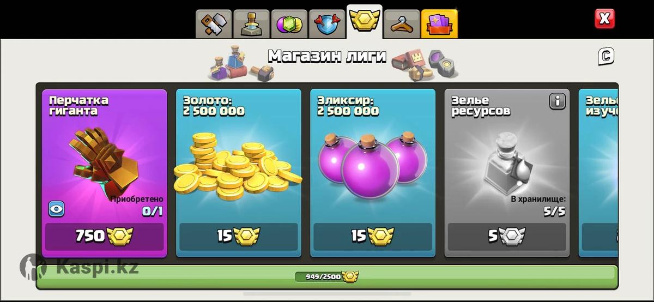Select the shield protection tab
The height and width of the screenshot is (302, 654).
[x=327, y=24]
